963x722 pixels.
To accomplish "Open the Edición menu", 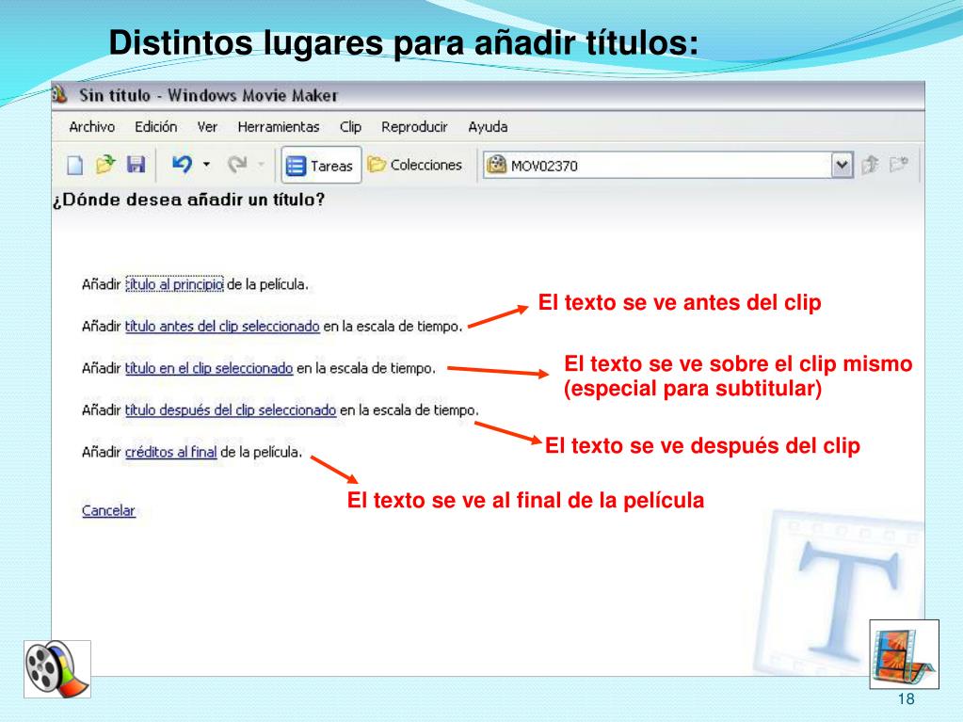I will point(156,126).
